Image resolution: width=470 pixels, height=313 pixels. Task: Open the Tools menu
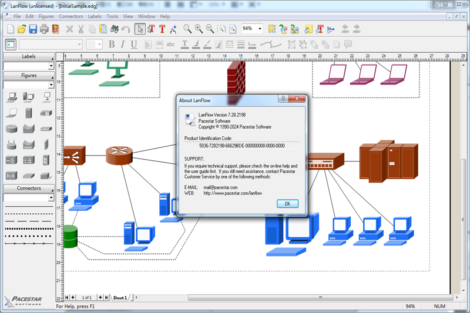click(112, 16)
